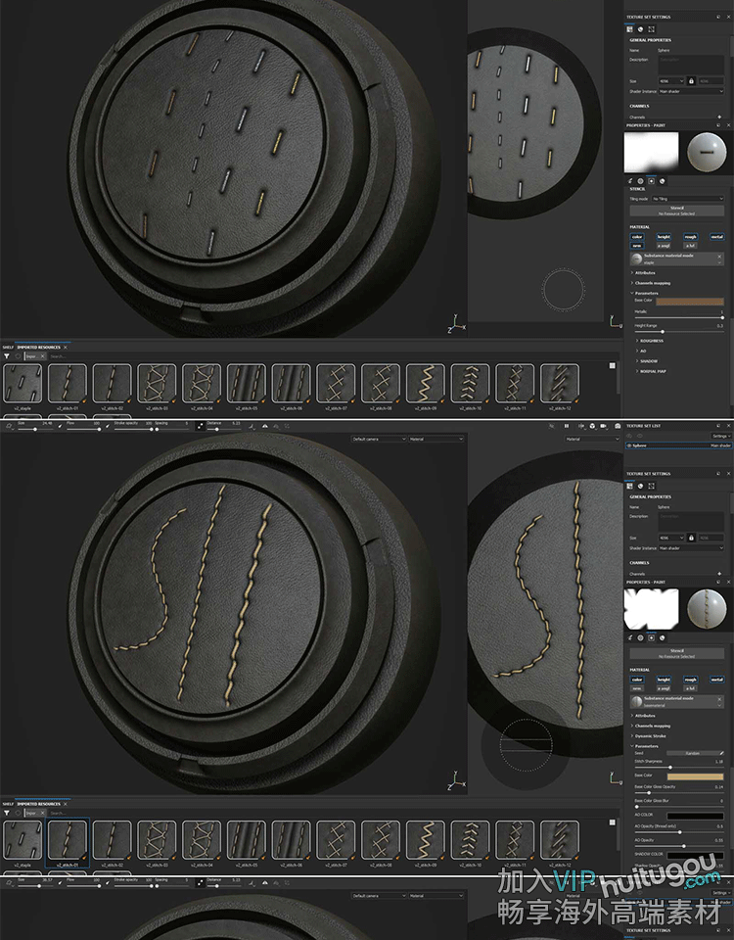Viewport: 734px width, 940px height.
Task: Select Sphere row in Texture Set List
Action: click(678, 446)
